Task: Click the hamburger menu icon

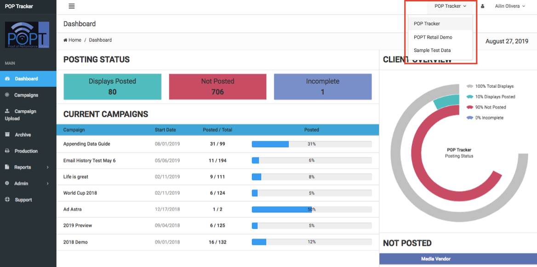Action: (x=72, y=6)
